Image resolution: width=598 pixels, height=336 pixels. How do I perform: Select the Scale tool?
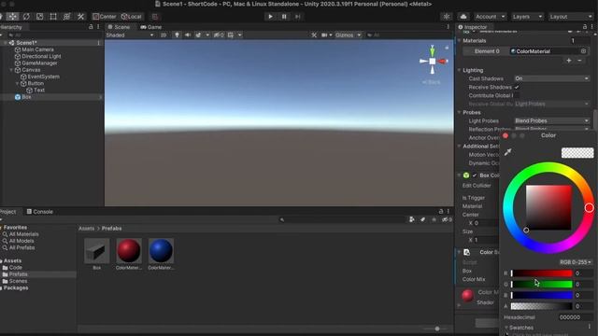pos(39,17)
